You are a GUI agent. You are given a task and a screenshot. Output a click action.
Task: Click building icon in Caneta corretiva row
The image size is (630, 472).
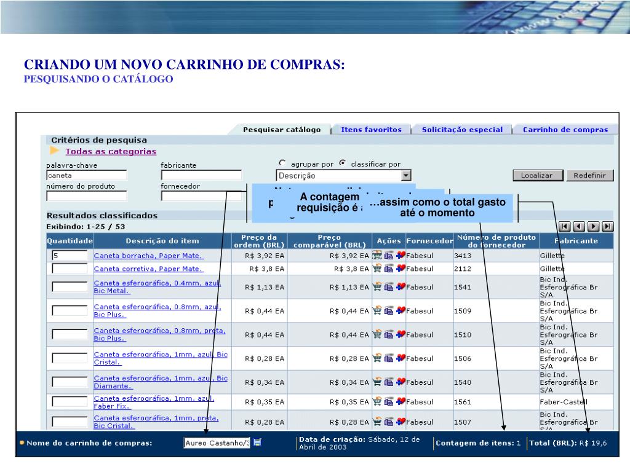click(x=389, y=269)
